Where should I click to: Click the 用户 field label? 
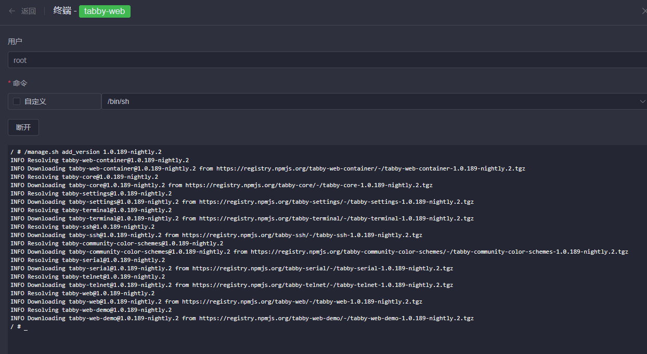15,41
